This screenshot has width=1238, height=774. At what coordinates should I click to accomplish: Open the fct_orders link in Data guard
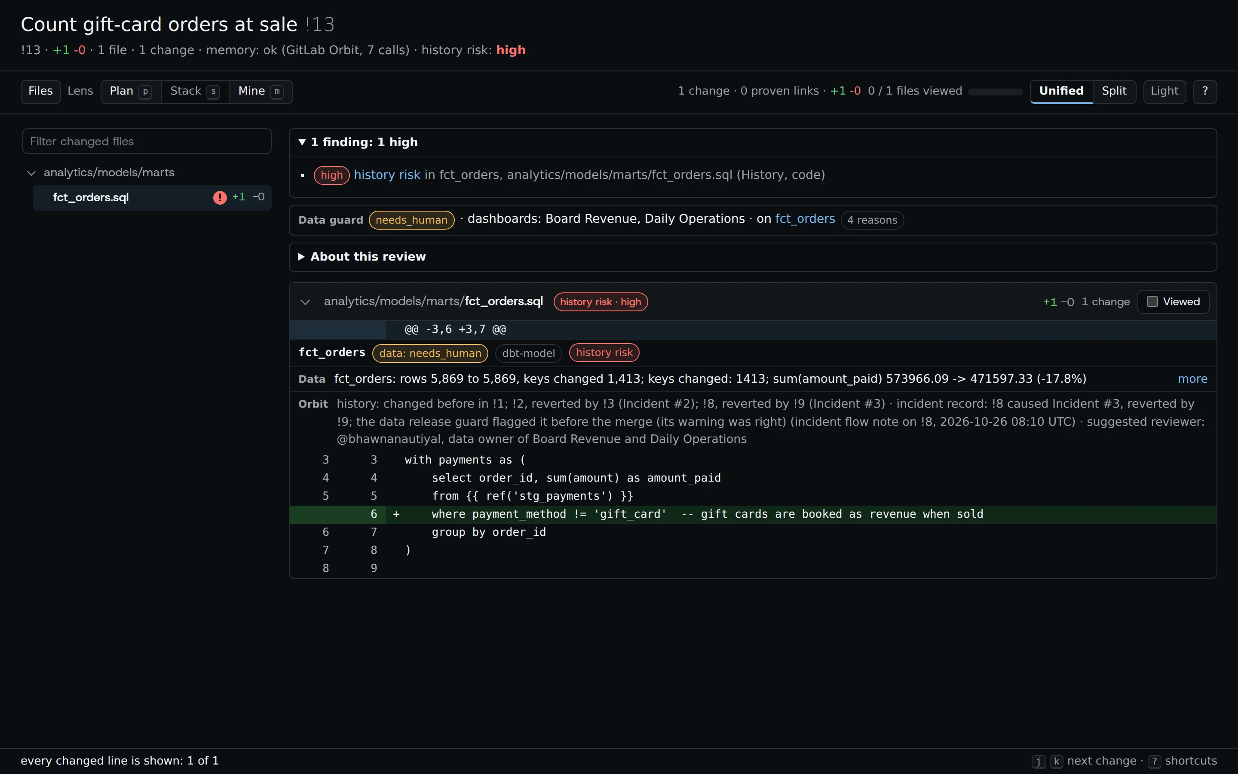point(805,219)
